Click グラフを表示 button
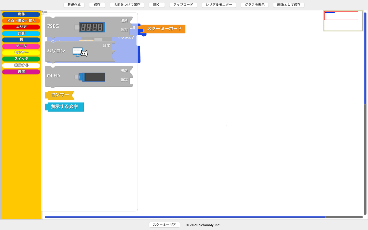Viewport: 368px width, 230px height. (x=255, y=5)
